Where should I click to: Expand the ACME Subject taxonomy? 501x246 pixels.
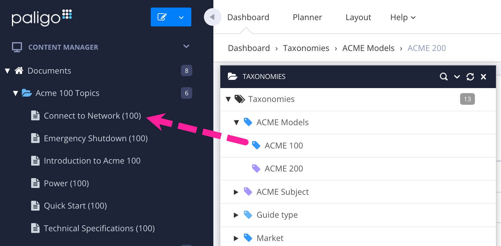coord(236,192)
